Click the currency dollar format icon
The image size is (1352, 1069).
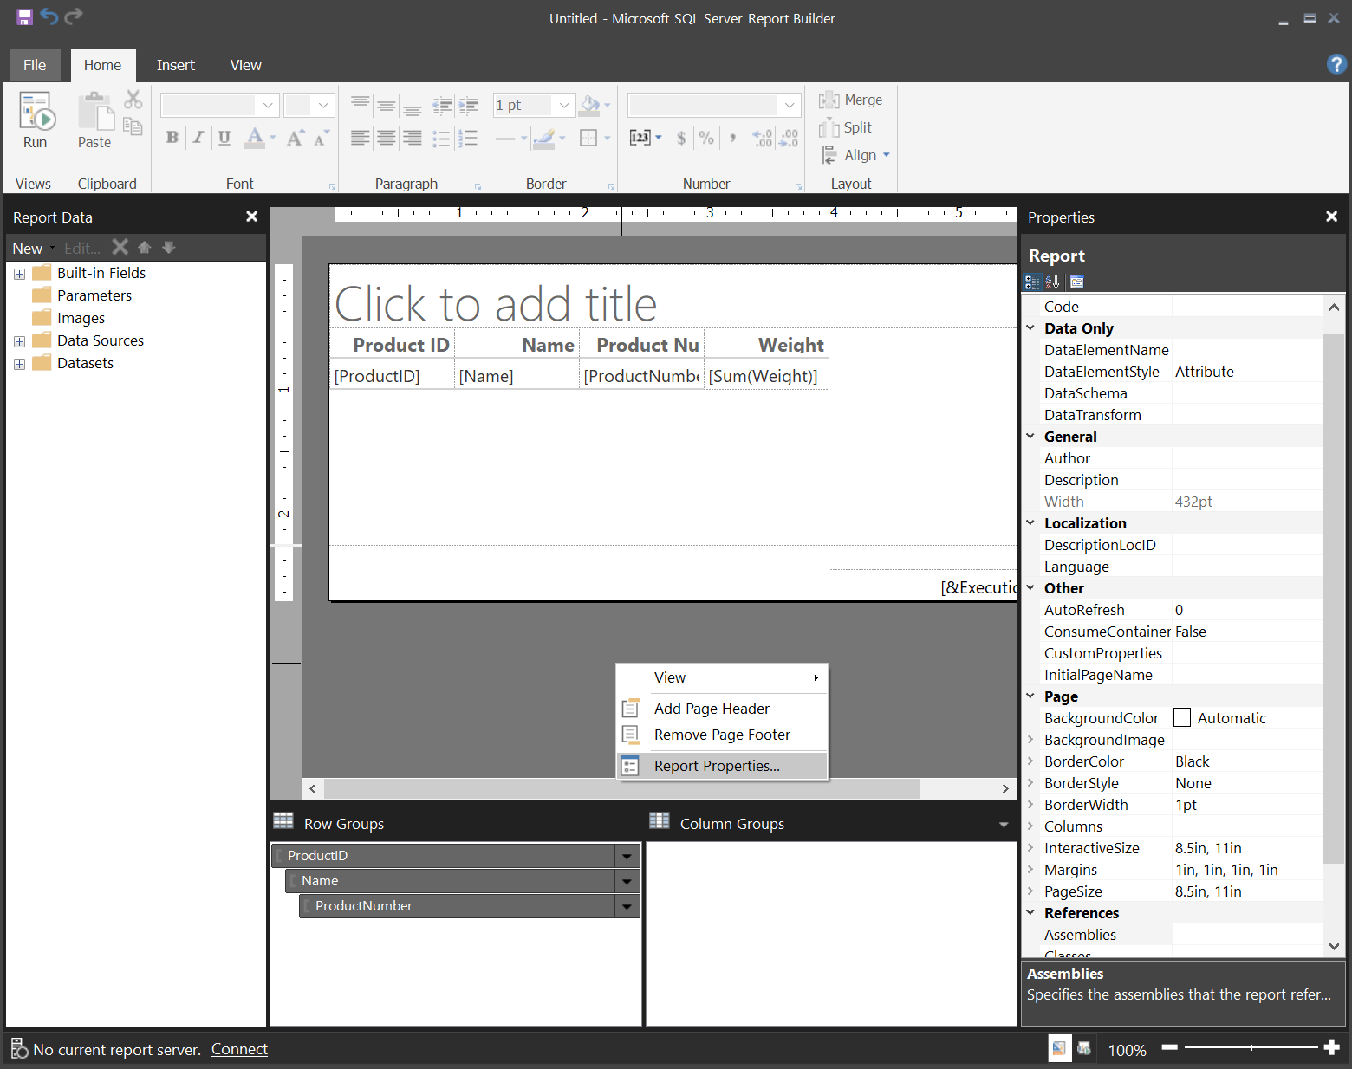(681, 138)
